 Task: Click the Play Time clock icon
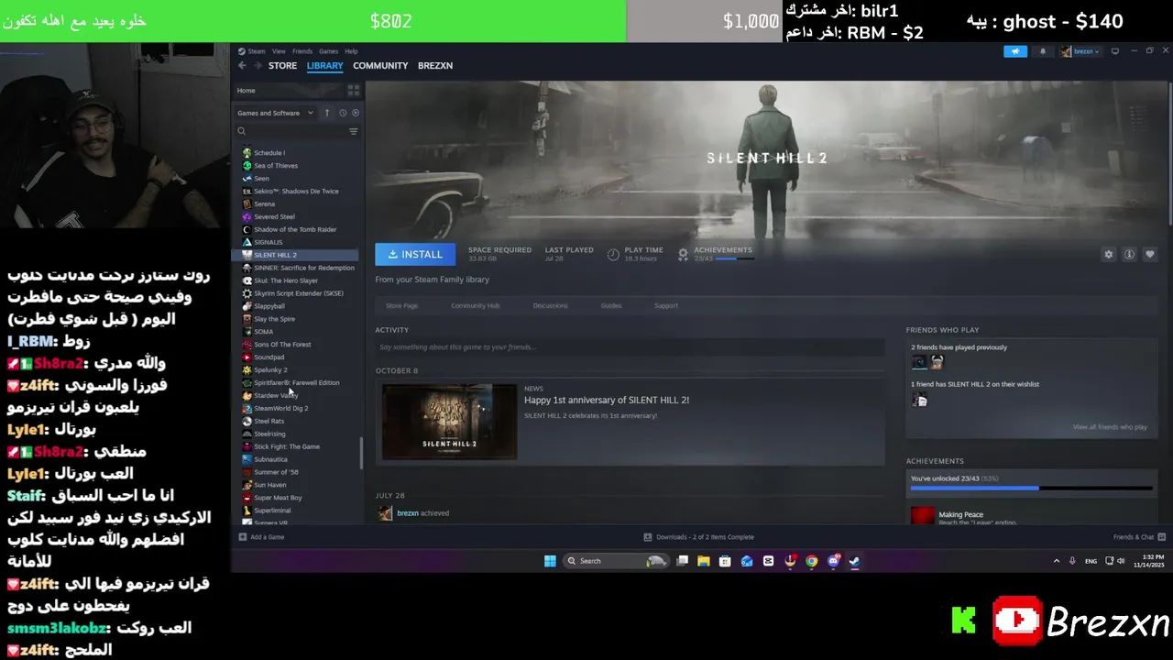(613, 254)
